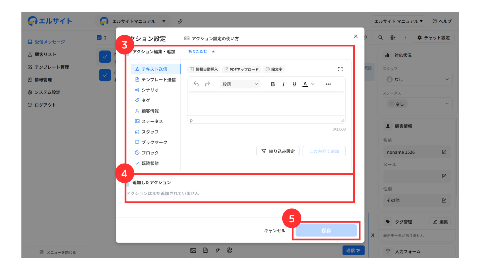This screenshot has width=480, height=270.
Task: Click the redo arrow in editor toolbar
Action: point(207,84)
